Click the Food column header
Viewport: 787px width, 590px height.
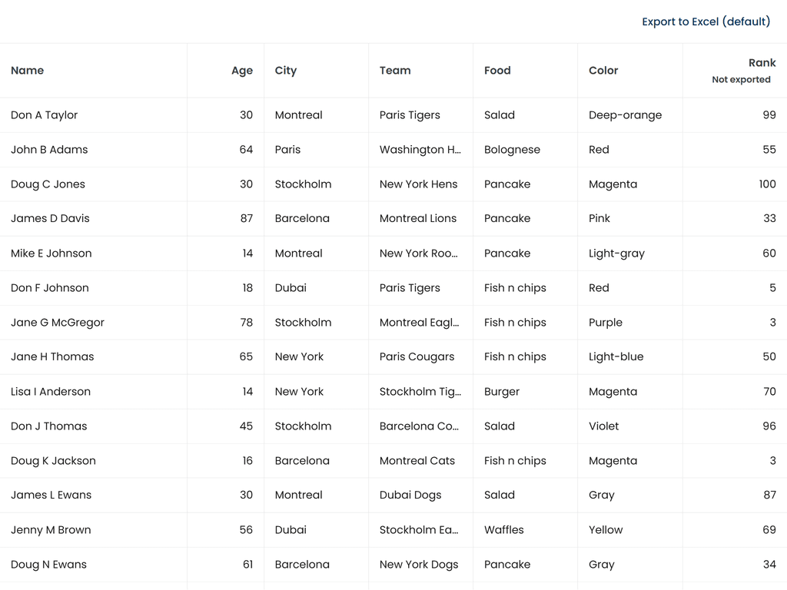(497, 70)
